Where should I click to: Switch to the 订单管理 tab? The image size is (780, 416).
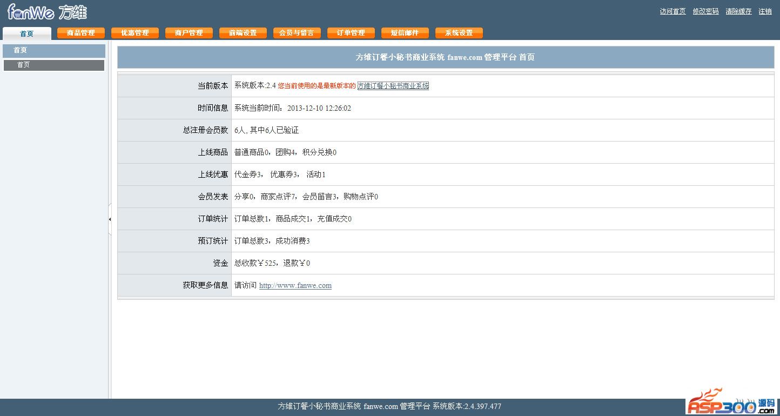coord(351,33)
